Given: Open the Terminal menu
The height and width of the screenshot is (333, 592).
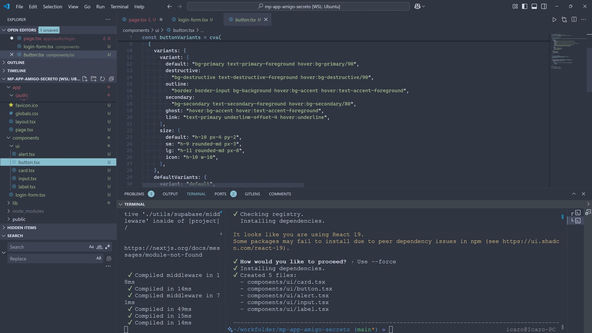Looking at the screenshot, I should [119, 6].
